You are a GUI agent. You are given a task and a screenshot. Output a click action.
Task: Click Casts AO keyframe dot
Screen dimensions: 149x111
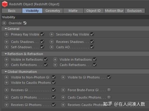[x=52, y=47]
